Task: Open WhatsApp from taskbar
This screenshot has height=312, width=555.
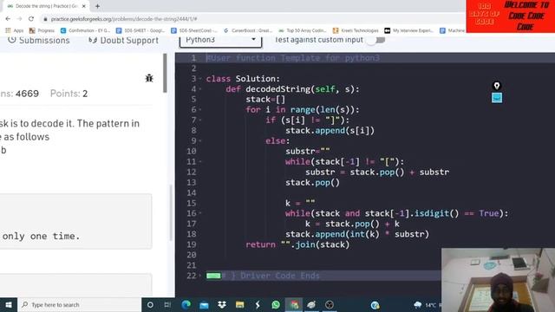Action: click(x=276, y=304)
